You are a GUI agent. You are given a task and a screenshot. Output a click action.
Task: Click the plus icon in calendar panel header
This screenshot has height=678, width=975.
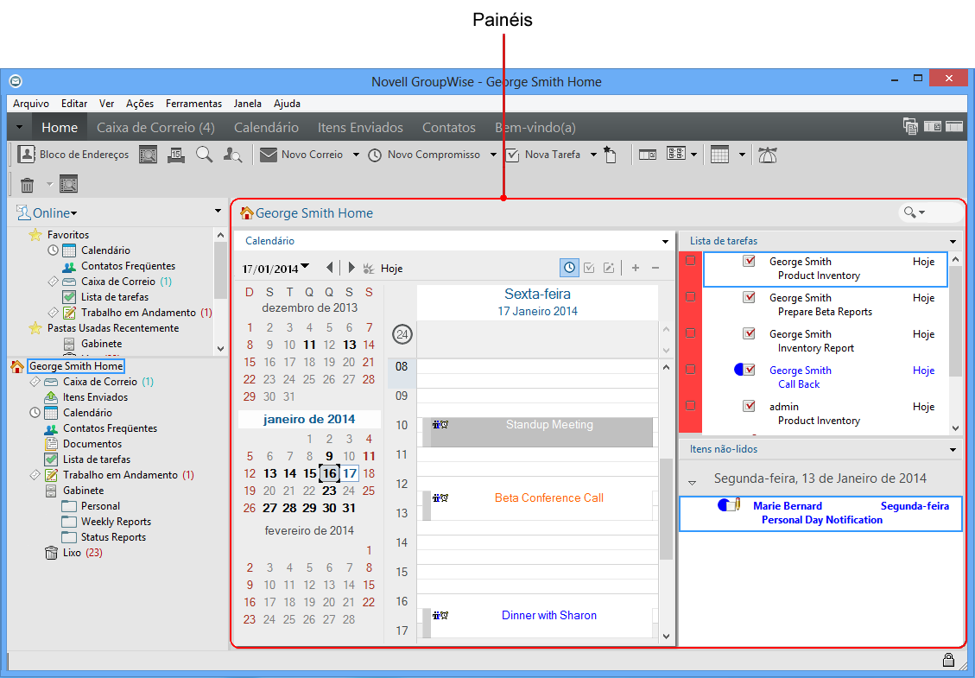(636, 268)
